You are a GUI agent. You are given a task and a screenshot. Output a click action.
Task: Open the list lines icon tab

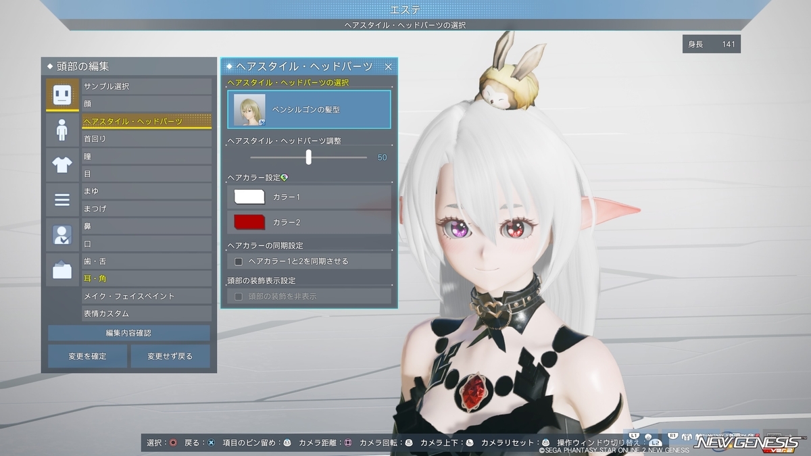click(62, 200)
